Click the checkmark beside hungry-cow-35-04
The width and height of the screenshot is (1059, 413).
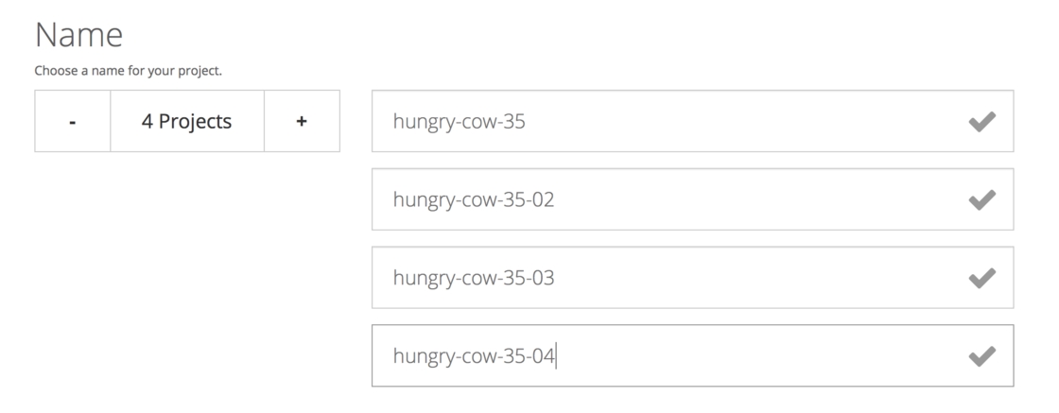[x=982, y=356]
